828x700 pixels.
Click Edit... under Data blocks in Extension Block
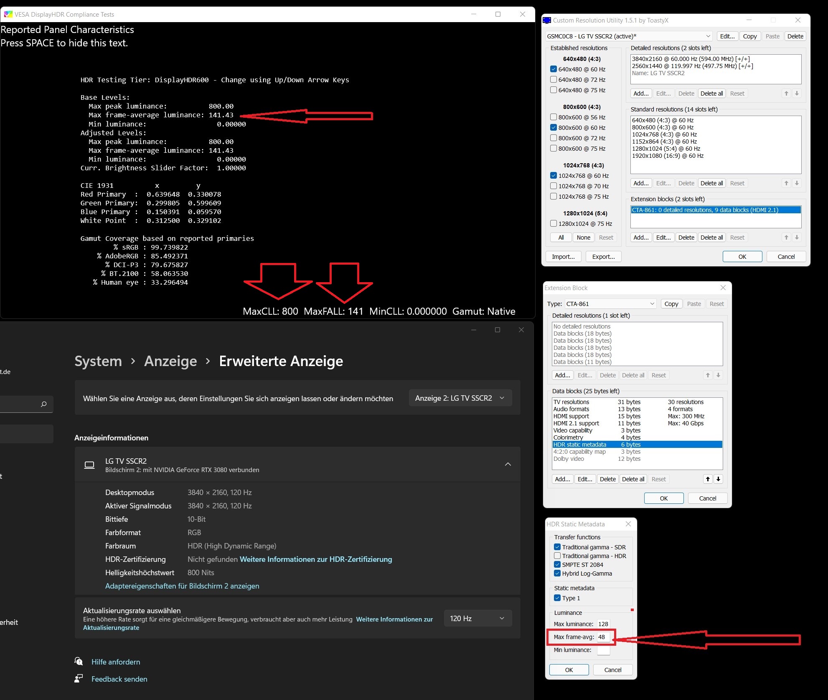point(585,479)
